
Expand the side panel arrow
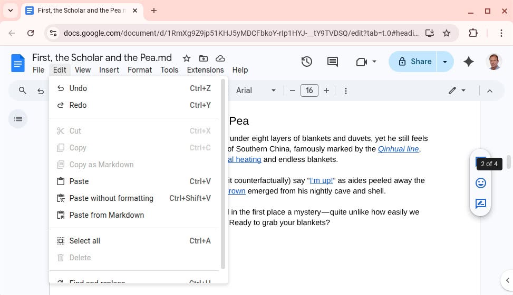(507, 280)
